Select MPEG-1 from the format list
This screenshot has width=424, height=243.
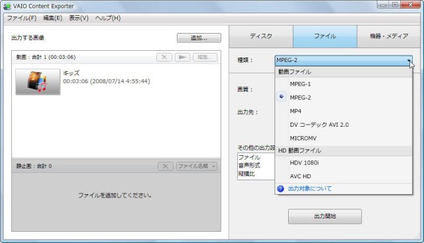(344, 84)
